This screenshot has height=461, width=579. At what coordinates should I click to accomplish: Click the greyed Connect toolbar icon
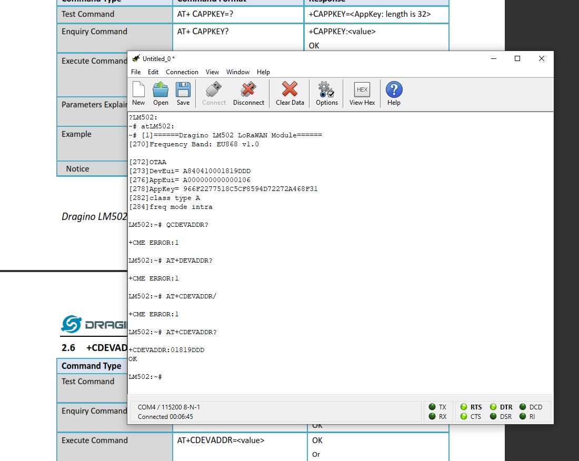click(214, 93)
